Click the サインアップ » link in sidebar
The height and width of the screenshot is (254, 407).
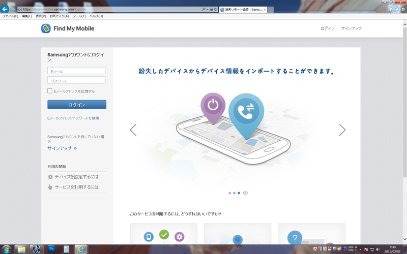coord(62,148)
